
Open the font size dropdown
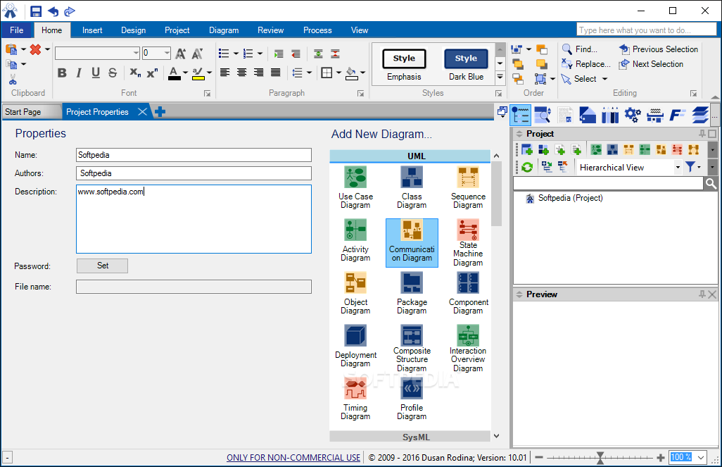(x=167, y=53)
